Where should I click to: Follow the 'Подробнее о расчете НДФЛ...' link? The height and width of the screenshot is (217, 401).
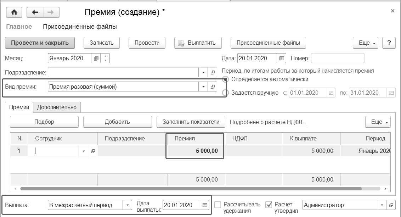coord(268,122)
